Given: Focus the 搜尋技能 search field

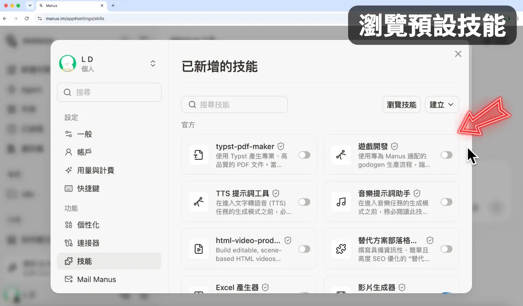Looking at the screenshot, I should 235,104.
